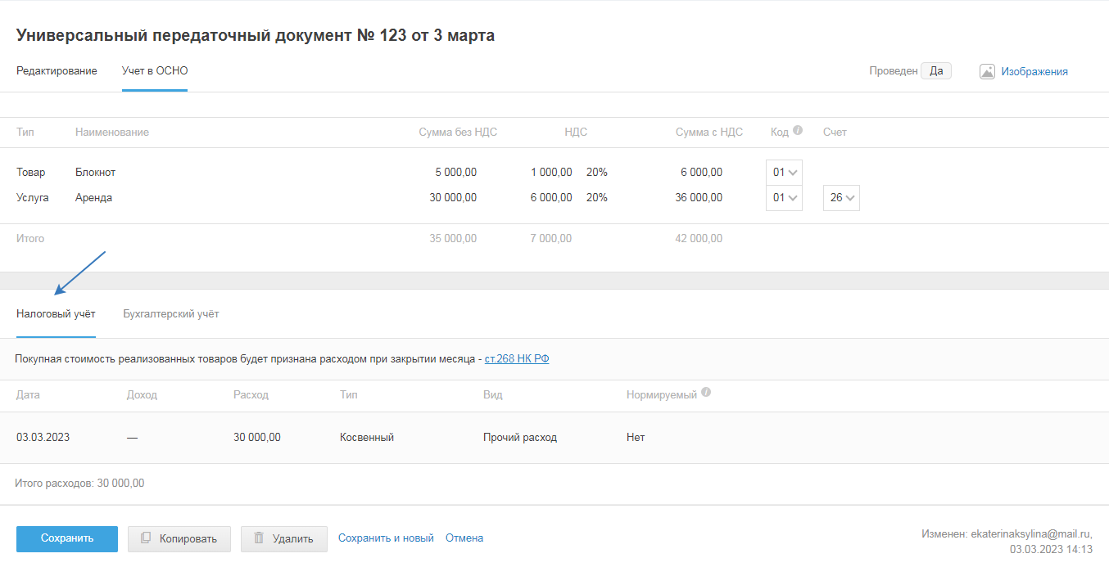Click the Аренда service row name

pos(93,197)
